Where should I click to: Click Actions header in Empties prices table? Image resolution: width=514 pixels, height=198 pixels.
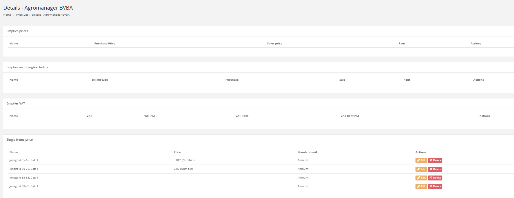click(476, 44)
